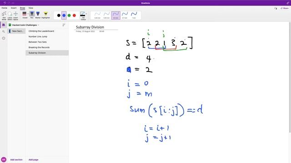Viewport: 291px width, 163px height.
Task: Open the Insert ribbon tab
Action: click(14, 8)
